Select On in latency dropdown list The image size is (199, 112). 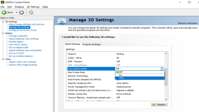point(140,75)
